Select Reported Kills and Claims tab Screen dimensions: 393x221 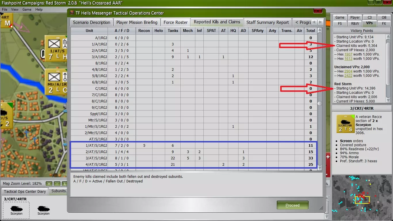[x=217, y=22]
